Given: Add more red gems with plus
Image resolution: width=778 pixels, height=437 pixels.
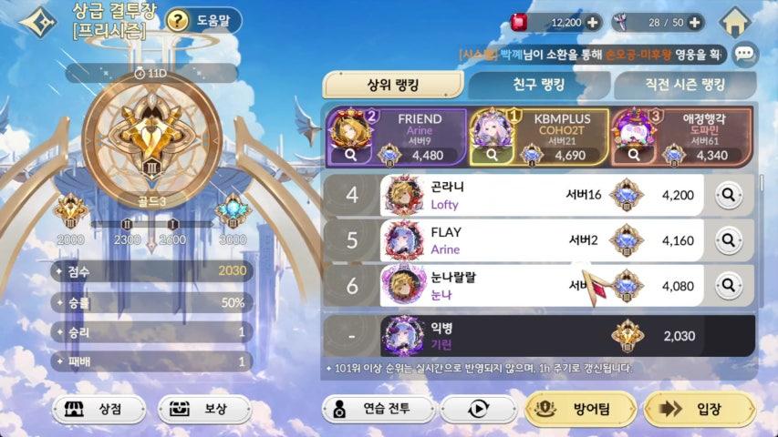Looking at the screenshot, I should coord(593,22).
